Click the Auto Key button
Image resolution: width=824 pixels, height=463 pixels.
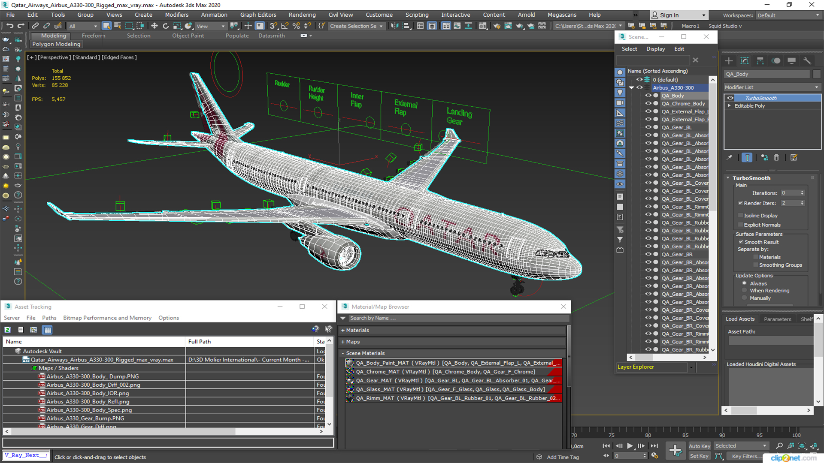[x=699, y=446]
